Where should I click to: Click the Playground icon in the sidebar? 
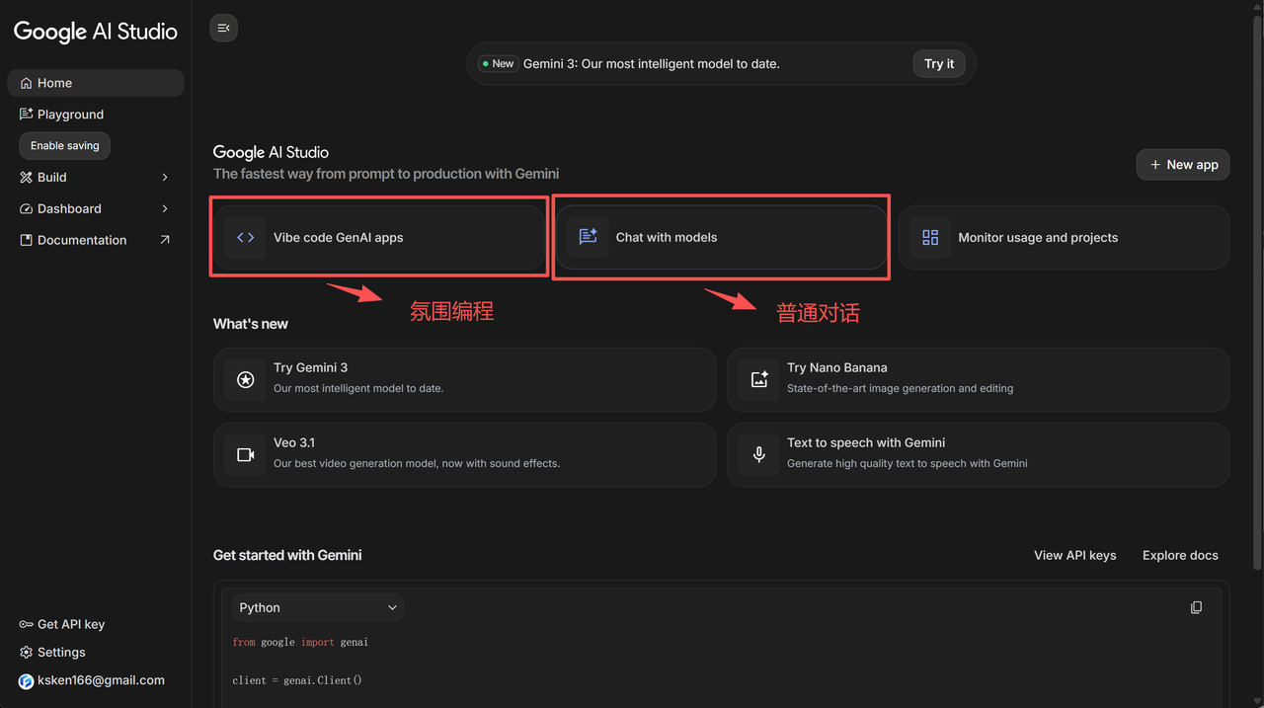[x=27, y=115]
